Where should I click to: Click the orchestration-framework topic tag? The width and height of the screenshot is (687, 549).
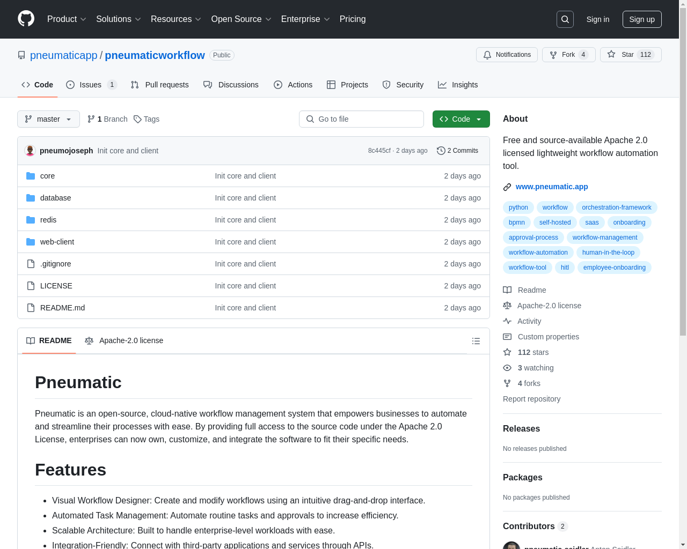coord(617,207)
